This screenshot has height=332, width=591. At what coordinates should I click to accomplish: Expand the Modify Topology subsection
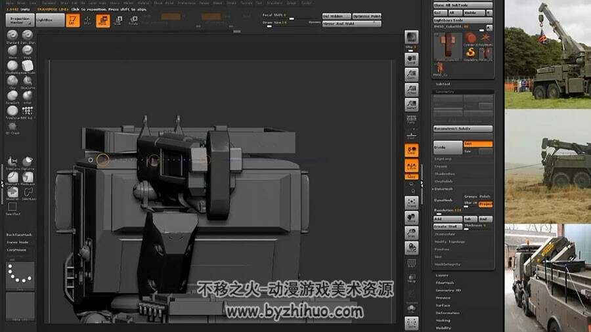(450, 241)
